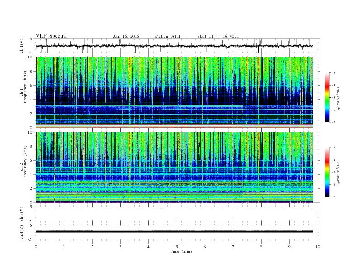Click the time axis "10" tick label

tap(318, 247)
